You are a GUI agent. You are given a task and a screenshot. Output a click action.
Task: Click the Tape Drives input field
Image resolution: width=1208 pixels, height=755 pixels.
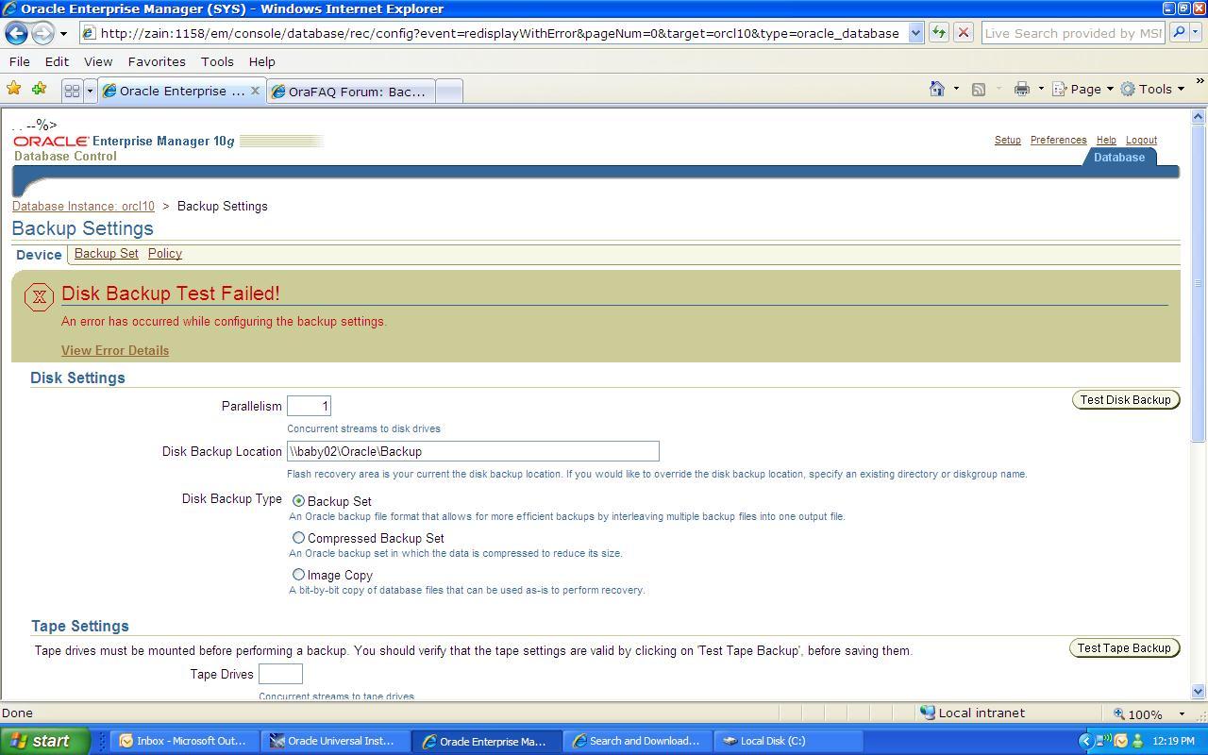pyautogui.click(x=280, y=674)
